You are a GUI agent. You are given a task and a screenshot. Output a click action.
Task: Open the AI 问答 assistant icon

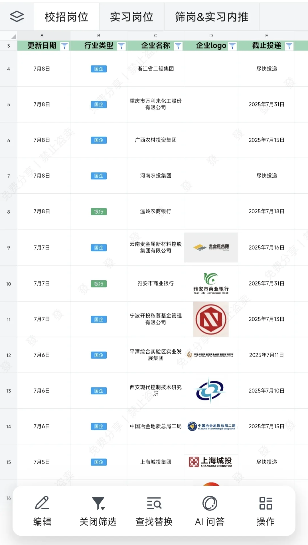[x=210, y=503]
